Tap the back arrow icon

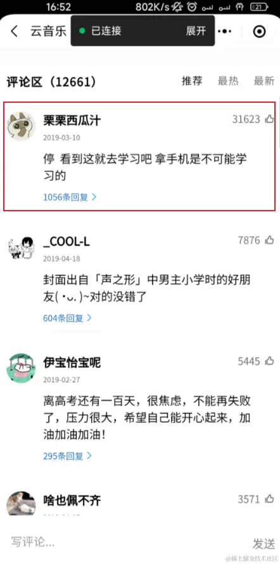14,31
